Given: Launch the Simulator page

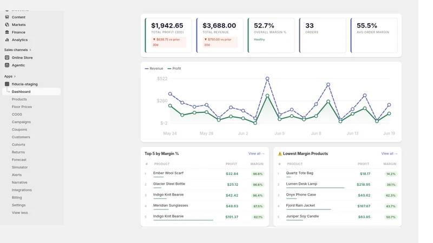Looking at the screenshot, I should coord(19,167).
